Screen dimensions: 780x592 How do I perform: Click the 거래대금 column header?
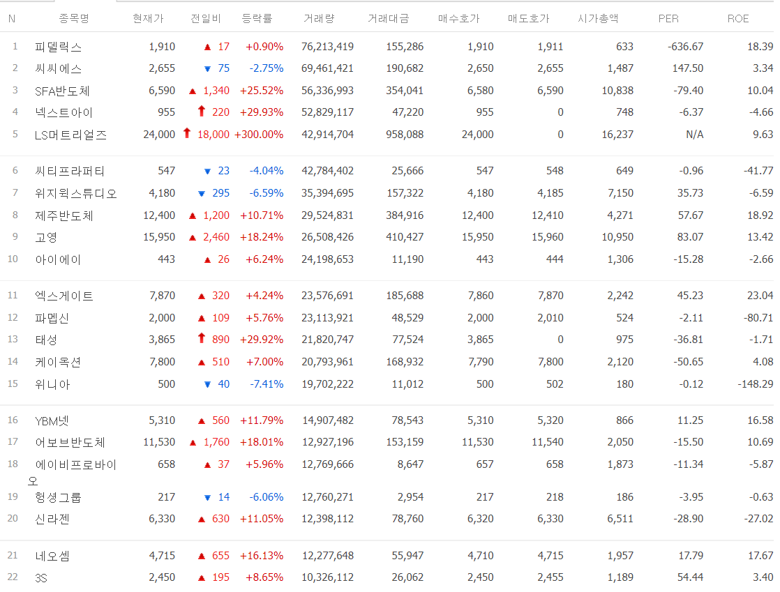tap(388, 19)
